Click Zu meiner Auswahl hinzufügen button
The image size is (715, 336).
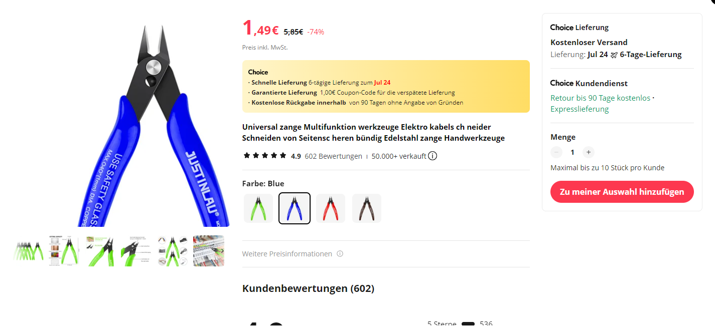622,192
